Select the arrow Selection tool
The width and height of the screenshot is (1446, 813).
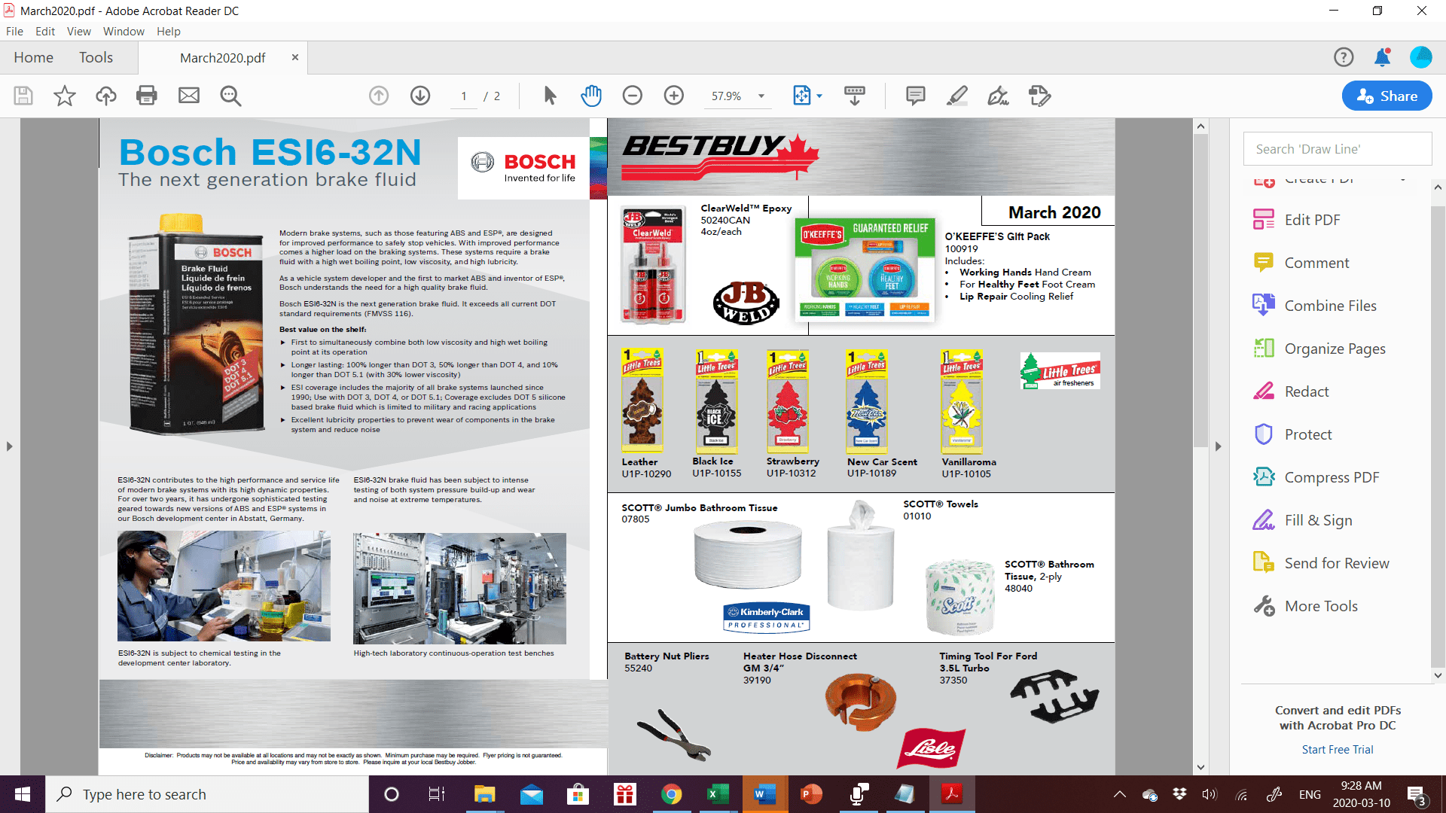click(550, 96)
